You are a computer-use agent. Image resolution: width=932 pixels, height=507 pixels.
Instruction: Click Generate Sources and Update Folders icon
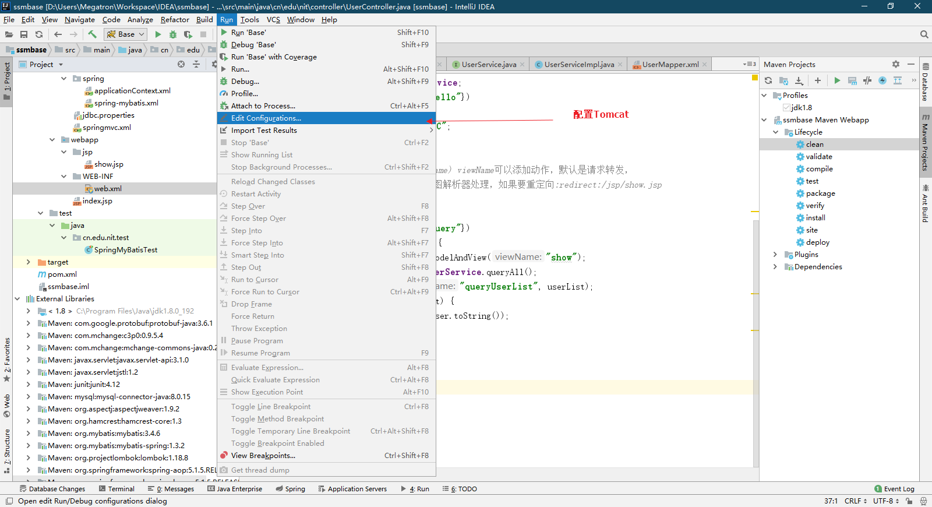tap(783, 80)
